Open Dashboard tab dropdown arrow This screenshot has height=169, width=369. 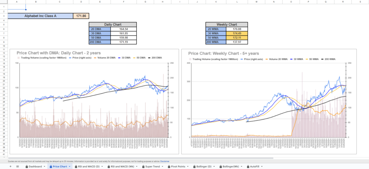pyautogui.click(x=44, y=166)
